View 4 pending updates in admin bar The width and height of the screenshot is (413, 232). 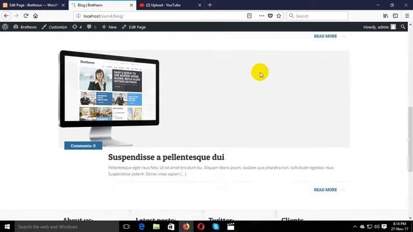tap(77, 27)
